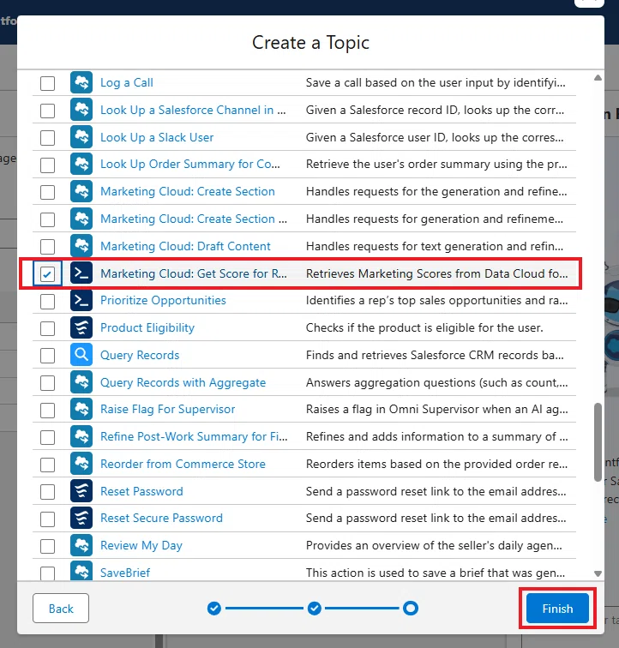
Task: Check the Log a Call checkbox
Action: 47,83
